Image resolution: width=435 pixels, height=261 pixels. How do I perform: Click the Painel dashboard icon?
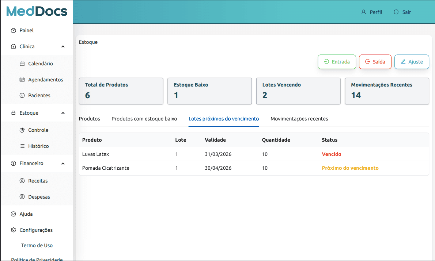click(x=14, y=31)
